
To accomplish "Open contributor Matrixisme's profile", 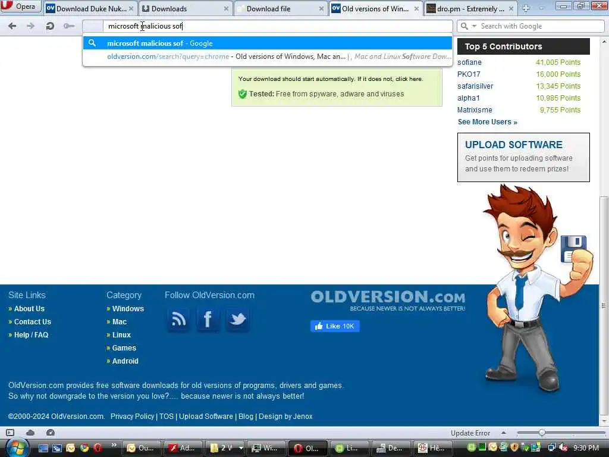I will click(475, 110).
